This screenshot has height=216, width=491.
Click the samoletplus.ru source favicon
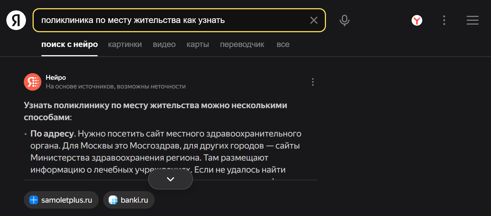[x=33, y=200]
